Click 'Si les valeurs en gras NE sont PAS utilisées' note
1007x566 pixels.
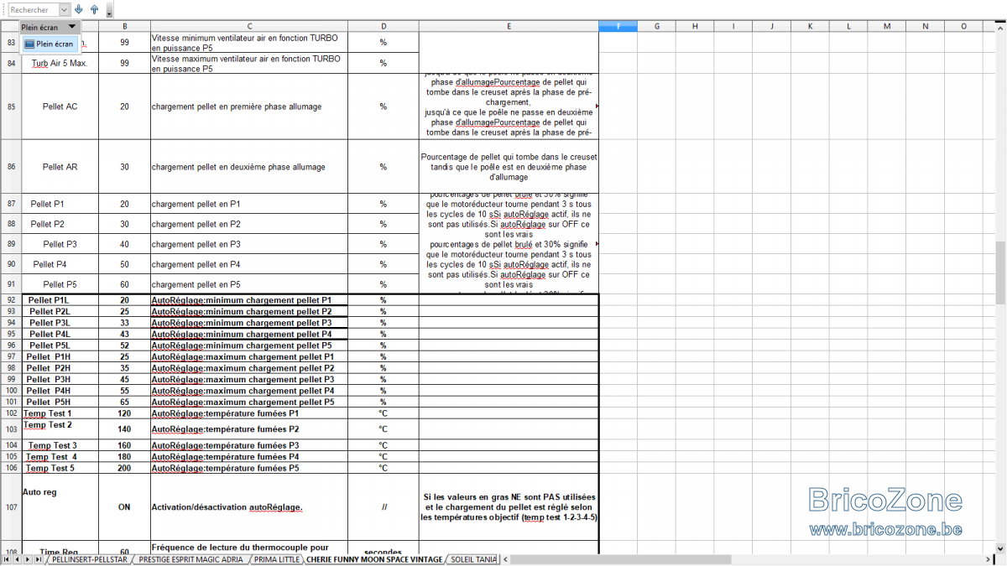coord(509,507)
